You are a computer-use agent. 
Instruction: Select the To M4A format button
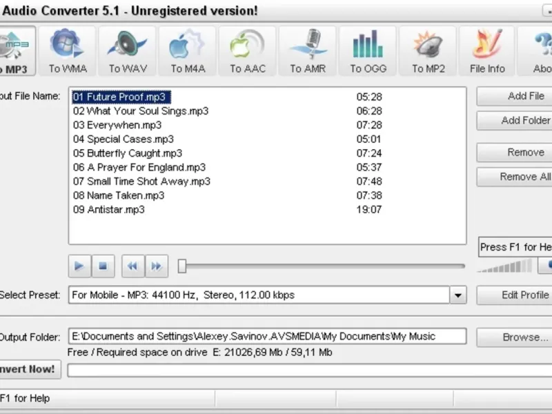pyautogui.click(x=188, y=51)
